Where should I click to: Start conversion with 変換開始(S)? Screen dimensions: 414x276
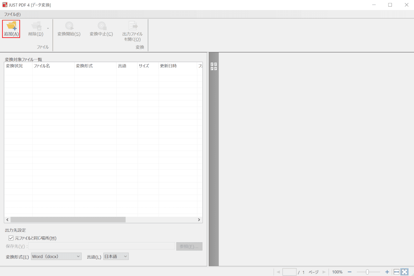pyautogui.click(x=69, y=29)
